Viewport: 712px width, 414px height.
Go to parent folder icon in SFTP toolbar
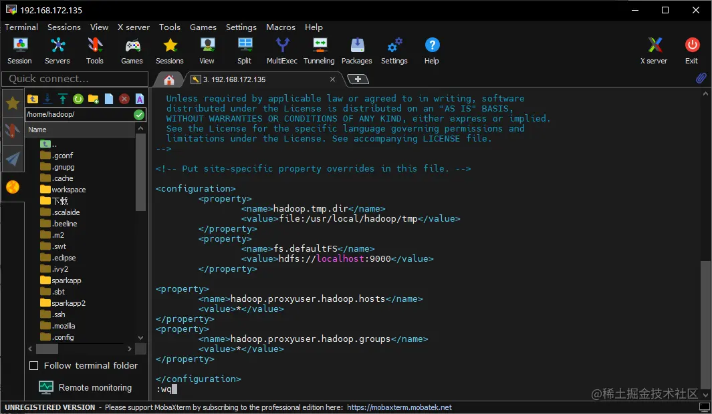coord(33,99)
